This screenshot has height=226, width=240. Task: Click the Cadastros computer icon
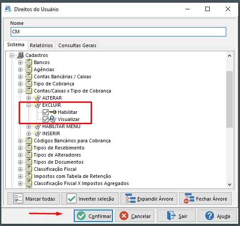tap(20, 55)
